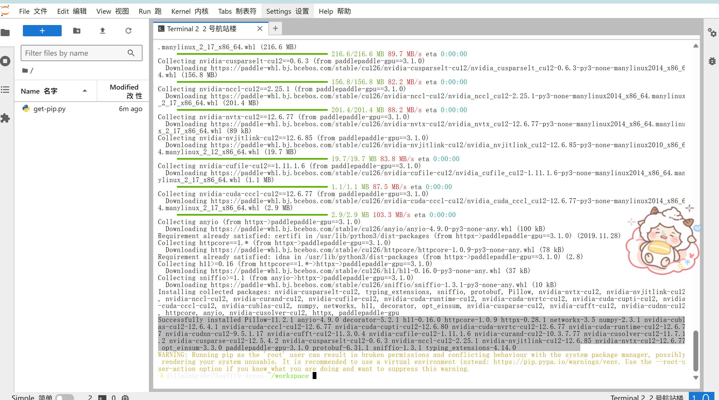Open Running Terminals and Kernels panel
719x400 pixels.
[5, 61]
